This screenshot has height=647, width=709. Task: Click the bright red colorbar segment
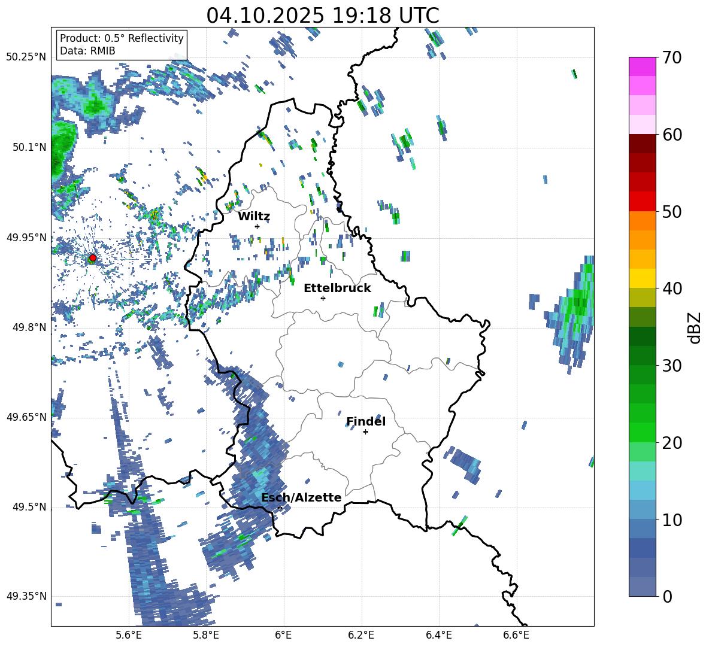pyautogui.click(x=642, y=202)
